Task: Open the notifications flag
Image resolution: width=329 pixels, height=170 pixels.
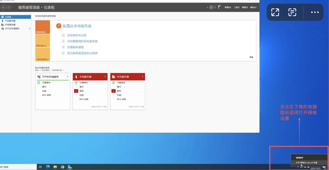Action: click(219, 7)
